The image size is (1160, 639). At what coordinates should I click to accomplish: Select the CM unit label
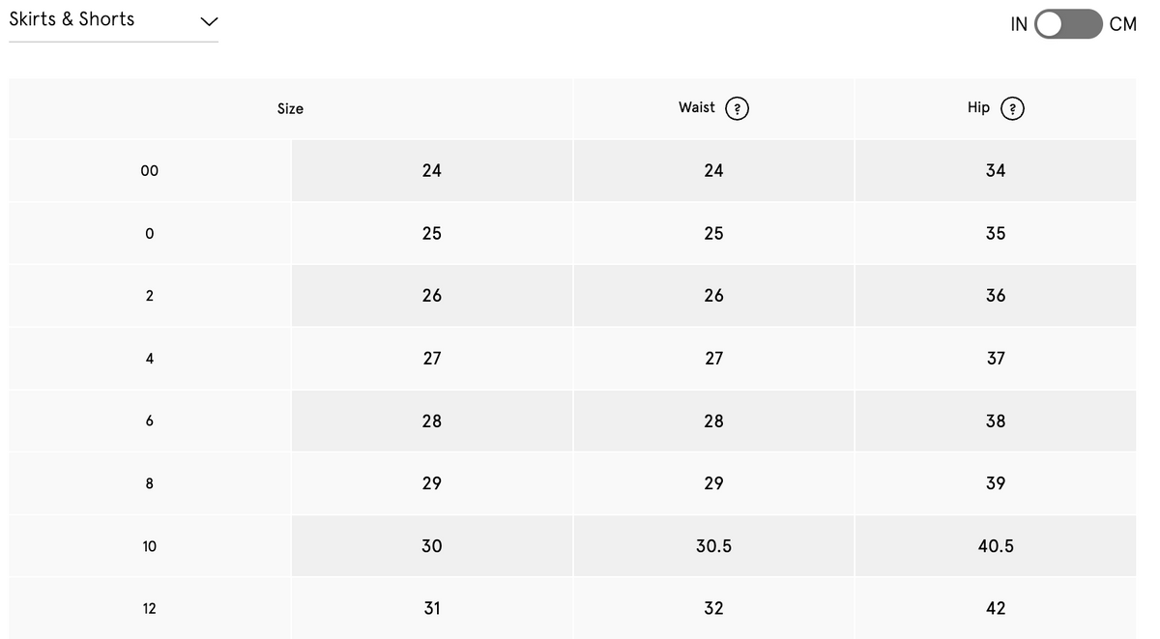point(1123,24)
